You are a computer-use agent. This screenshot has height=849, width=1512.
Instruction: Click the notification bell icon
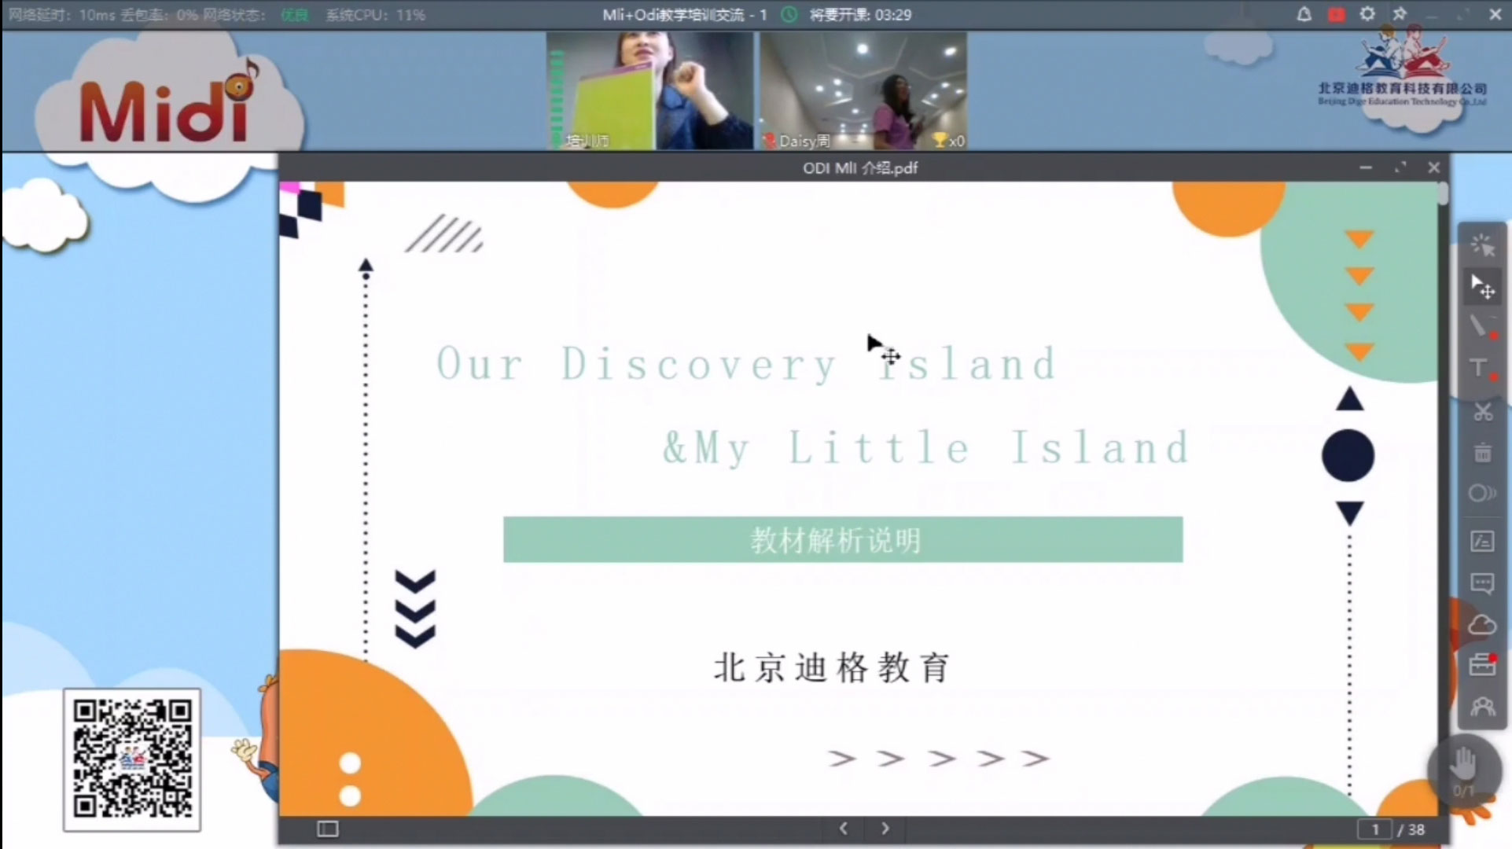pyautogui.click(x=1304, y=14)
